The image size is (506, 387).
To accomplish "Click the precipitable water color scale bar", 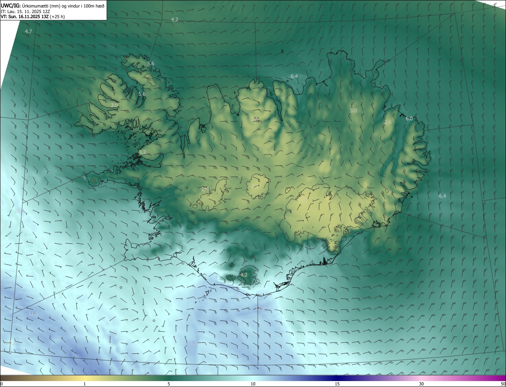I will 253,378.
